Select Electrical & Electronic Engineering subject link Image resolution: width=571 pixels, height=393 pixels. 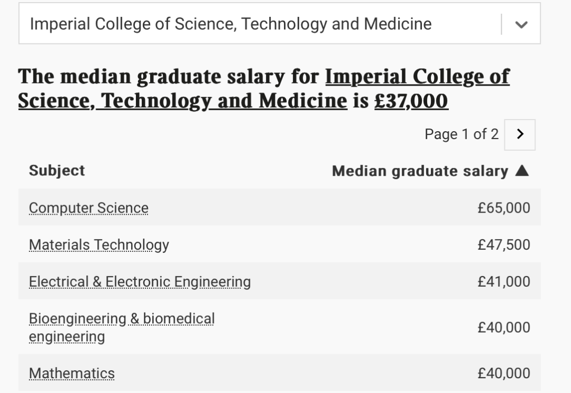(140, 282)
